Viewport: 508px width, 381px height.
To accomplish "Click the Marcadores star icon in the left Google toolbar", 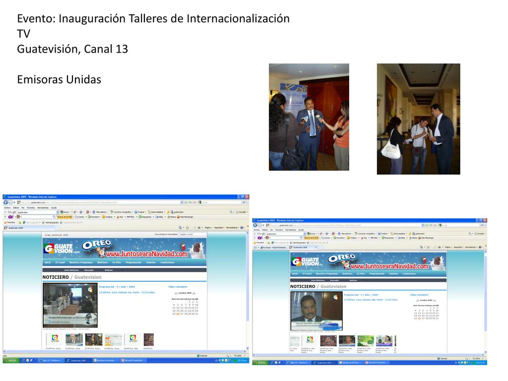I will point(94,212).
